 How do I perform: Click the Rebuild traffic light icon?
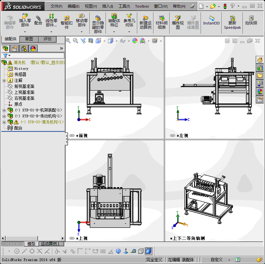225,6
